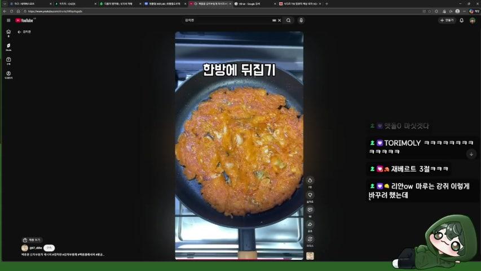Screen dimensions: 481x271
Task: Open Shorts in the YouTube sidebar
Action: [8, 47]
